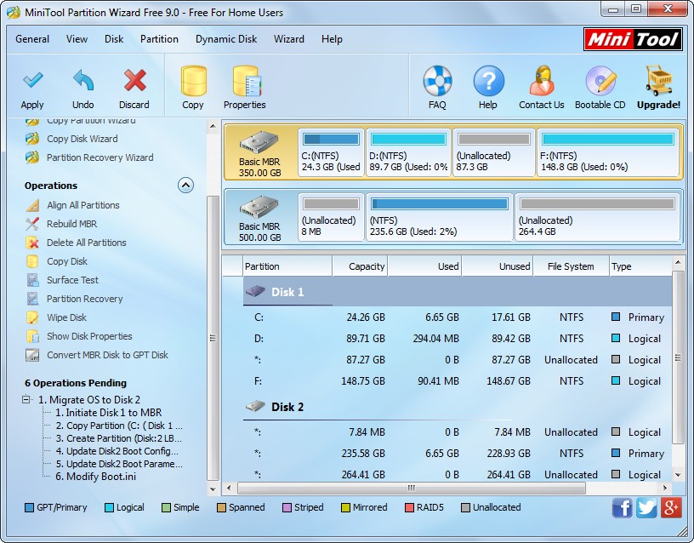This screenshot has width=694, height=543.
Task: Open the Help menu in menu bar
Action: coord(332,39)
